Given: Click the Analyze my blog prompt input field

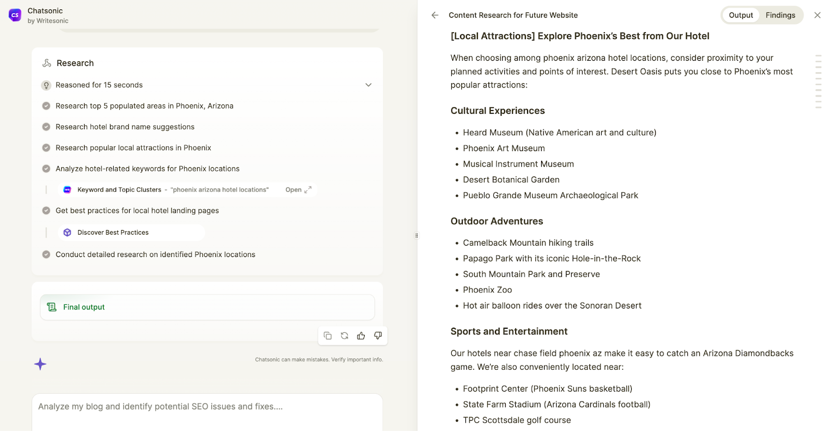Looking at the screenshot, I should click(x=208, y=412).
